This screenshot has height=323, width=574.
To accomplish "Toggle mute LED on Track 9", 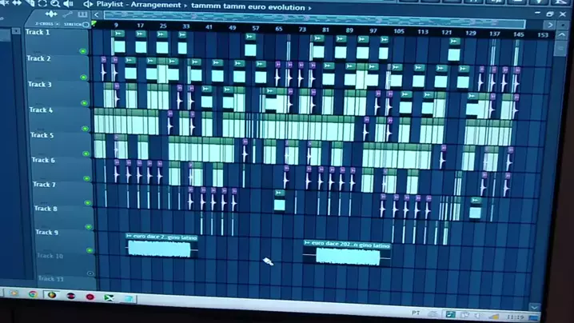I will click(x=90, y=250).
